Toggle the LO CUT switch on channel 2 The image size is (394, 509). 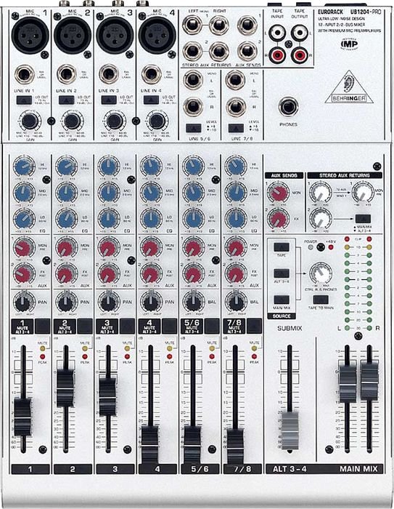click(x=67, y=100)
